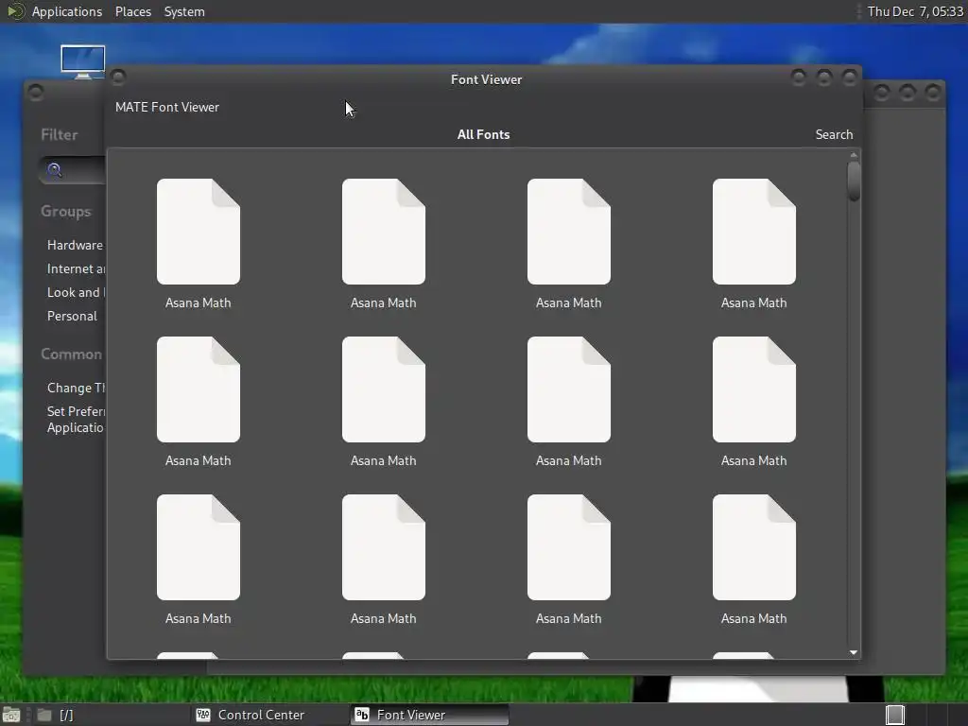Click the Search button in Font Viewer
968x726 pixels.
tap(834, 134)
